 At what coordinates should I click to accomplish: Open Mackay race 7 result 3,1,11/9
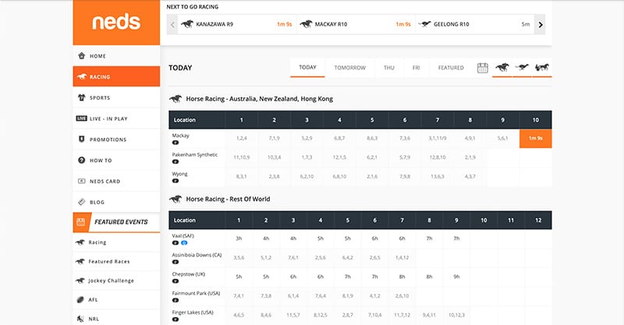(437, 139)
